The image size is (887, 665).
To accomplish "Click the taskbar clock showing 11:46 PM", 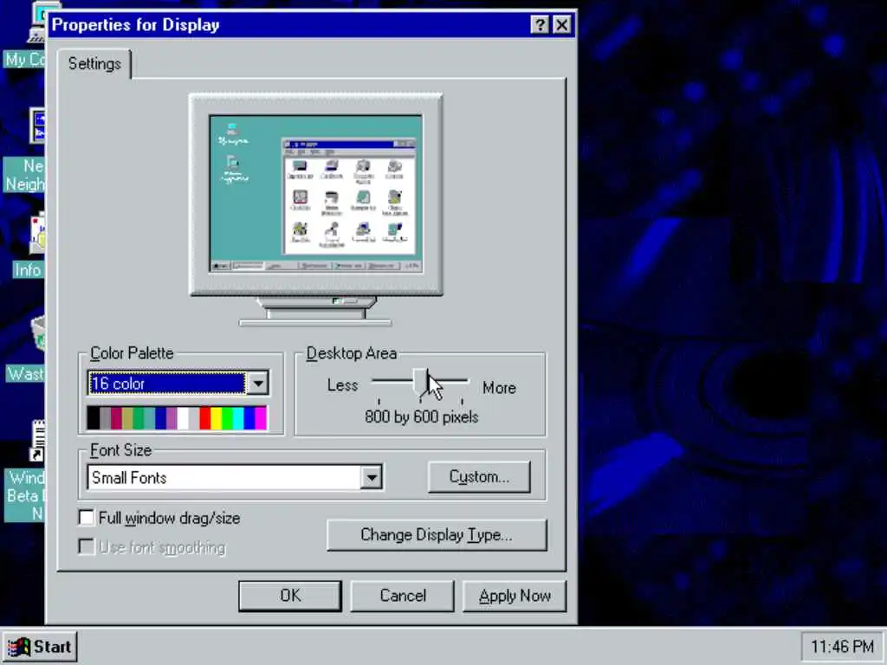I will click(x=842, y=646).
